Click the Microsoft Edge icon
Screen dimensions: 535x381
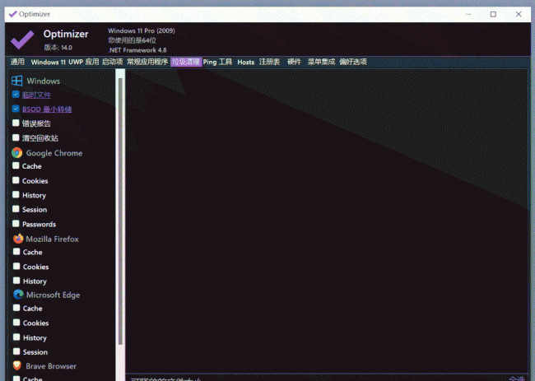click(x=18, y=295)
